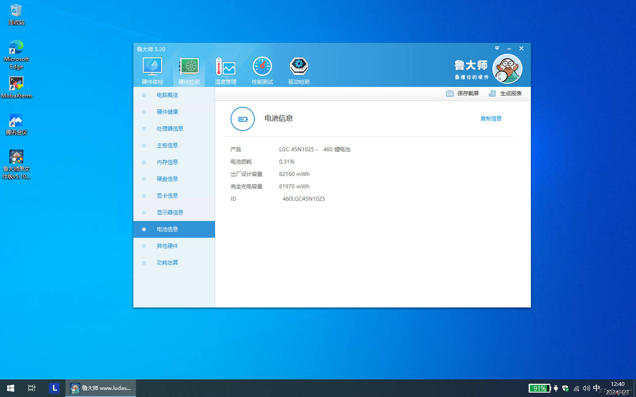
Task: Select 处理器信息 in the sidebar
Action: pyautogui.click(x=170, y=129)
